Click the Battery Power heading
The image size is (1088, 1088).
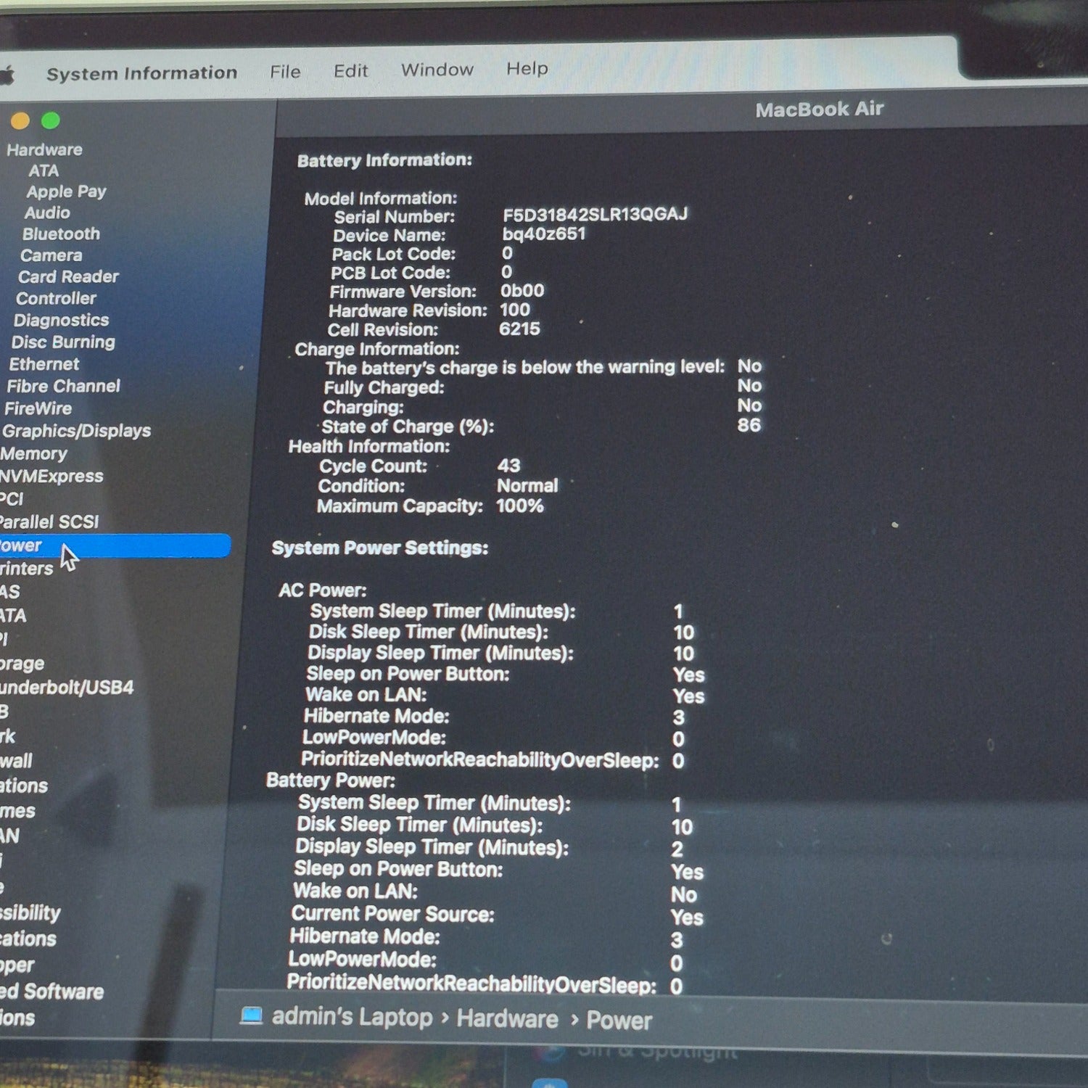[331, 780]
